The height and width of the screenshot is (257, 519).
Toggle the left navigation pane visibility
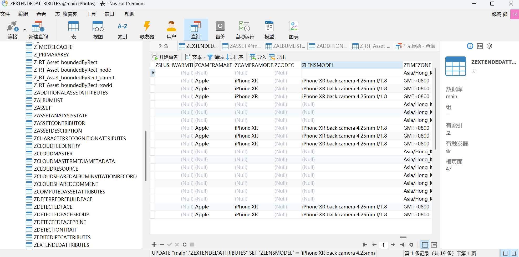pyautogui.click(x=505, y=253)
